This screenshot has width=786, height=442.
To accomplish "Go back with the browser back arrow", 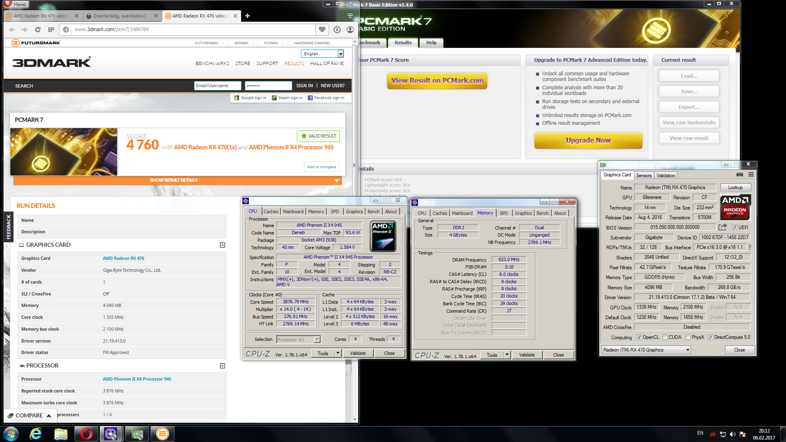I will click(x=12, y=29).
